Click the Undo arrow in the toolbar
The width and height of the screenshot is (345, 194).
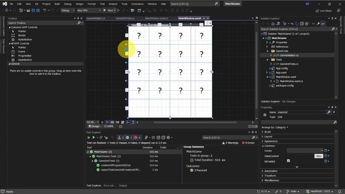45,10
